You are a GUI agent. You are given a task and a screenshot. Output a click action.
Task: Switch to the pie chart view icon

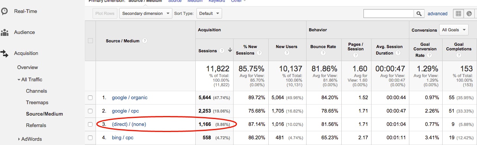pos(469,13)
